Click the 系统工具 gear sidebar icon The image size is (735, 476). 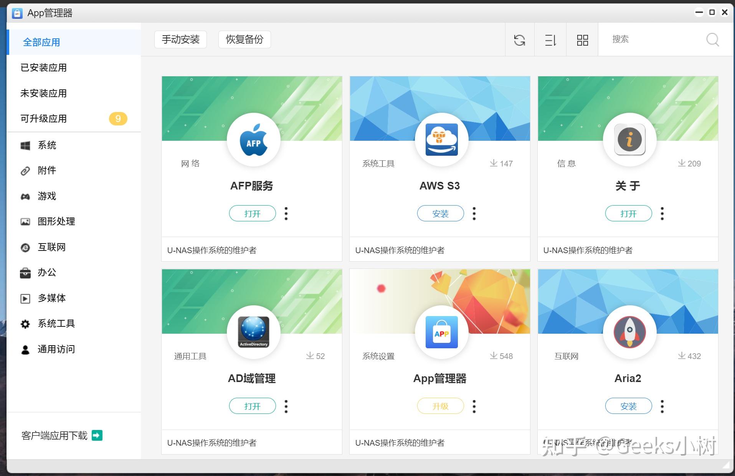pos(25,324)
